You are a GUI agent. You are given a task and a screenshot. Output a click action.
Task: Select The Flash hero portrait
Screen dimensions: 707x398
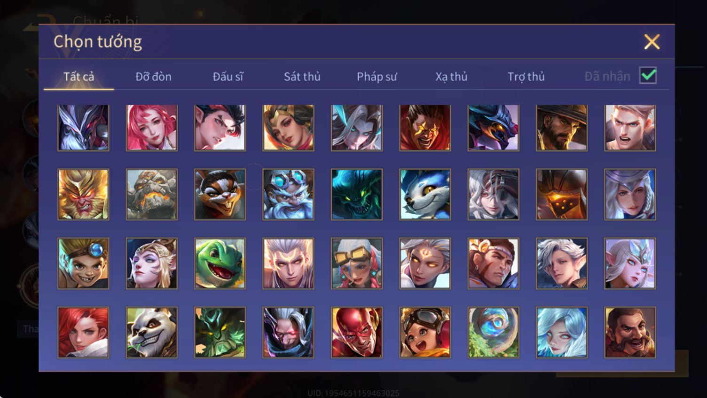click(x=357, y=332)
